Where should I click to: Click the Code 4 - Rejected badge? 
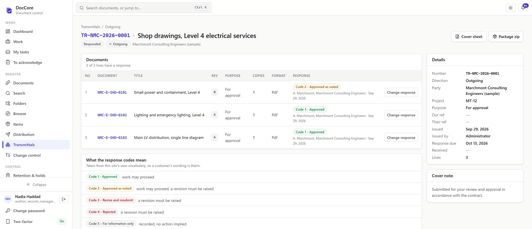click(102, 212)
